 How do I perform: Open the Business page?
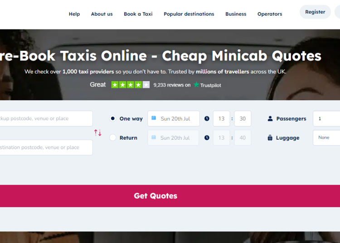[236, 14]
